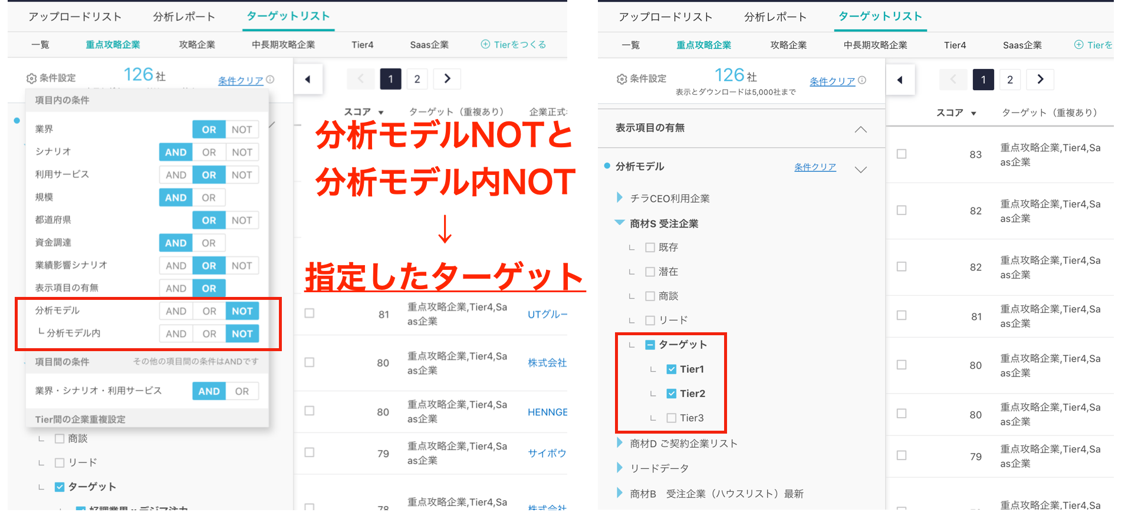This screenshot has width=1128, height=522.
Task: Select the 攻略企業 sub-tab in right panel
Action: tap(788, 45)
